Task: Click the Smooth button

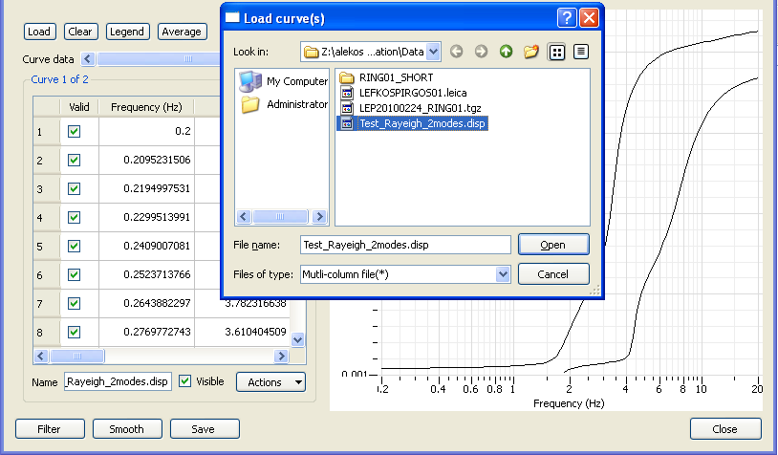Action: click(126, 429)
